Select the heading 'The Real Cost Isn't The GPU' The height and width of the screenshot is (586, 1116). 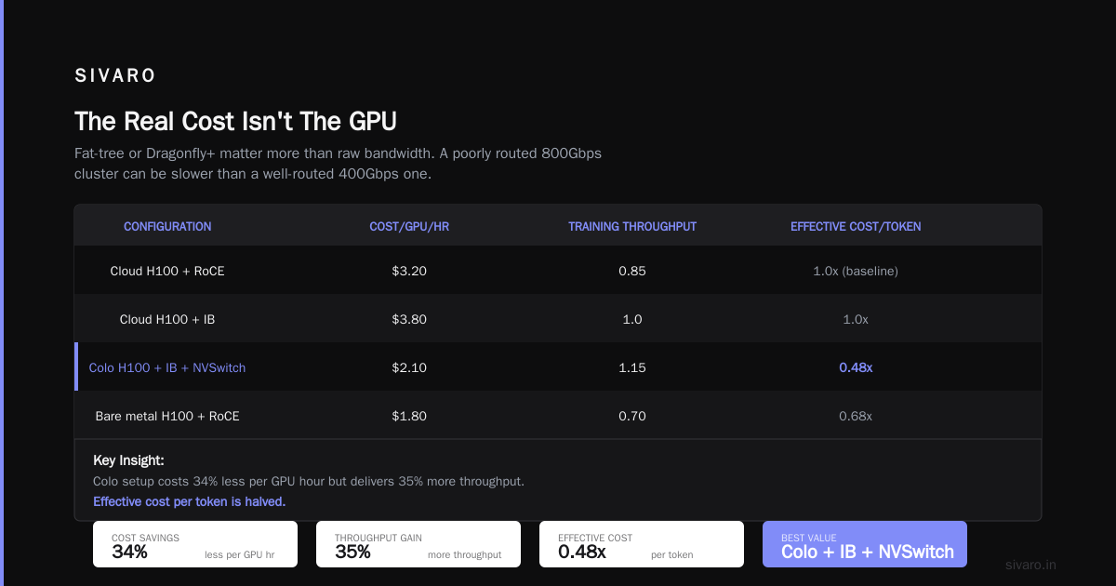pos(235,121)
